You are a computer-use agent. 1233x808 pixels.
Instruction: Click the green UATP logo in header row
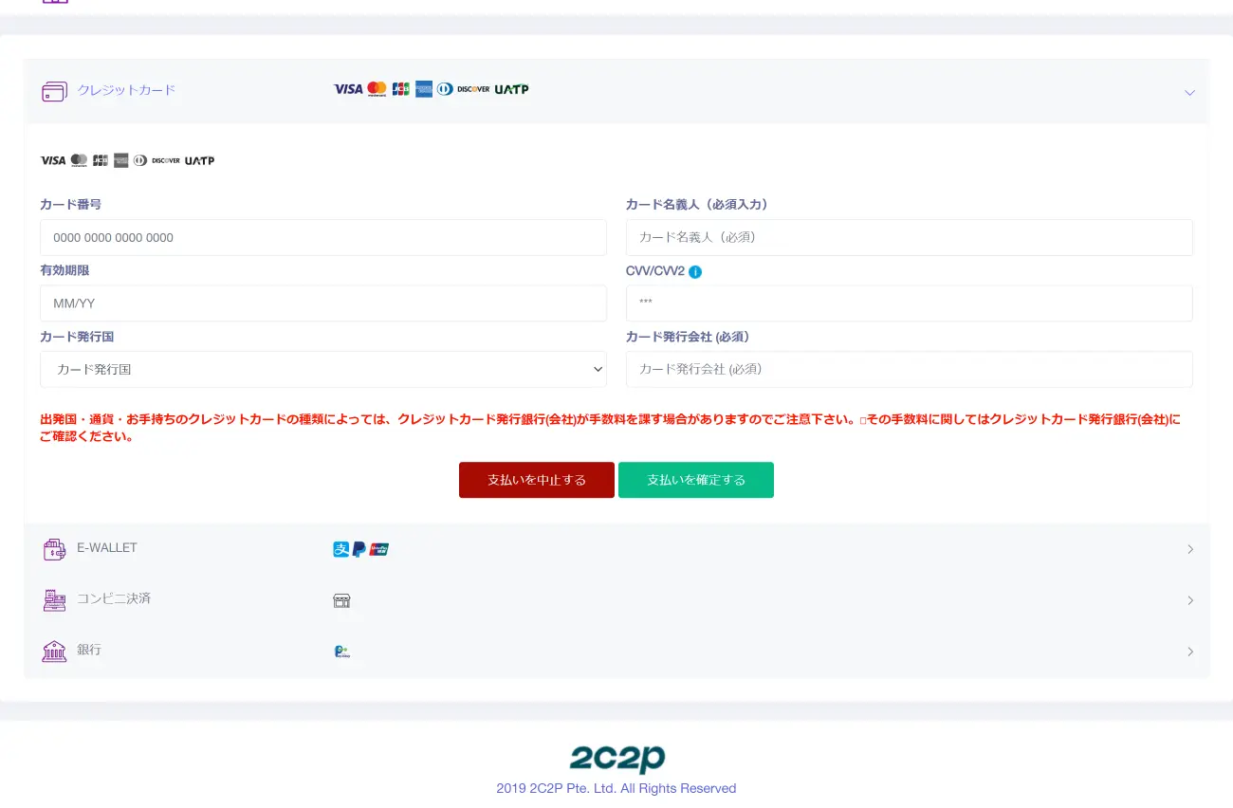[511, 89]
